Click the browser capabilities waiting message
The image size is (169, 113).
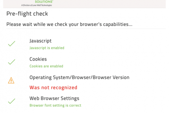point(69,24)
